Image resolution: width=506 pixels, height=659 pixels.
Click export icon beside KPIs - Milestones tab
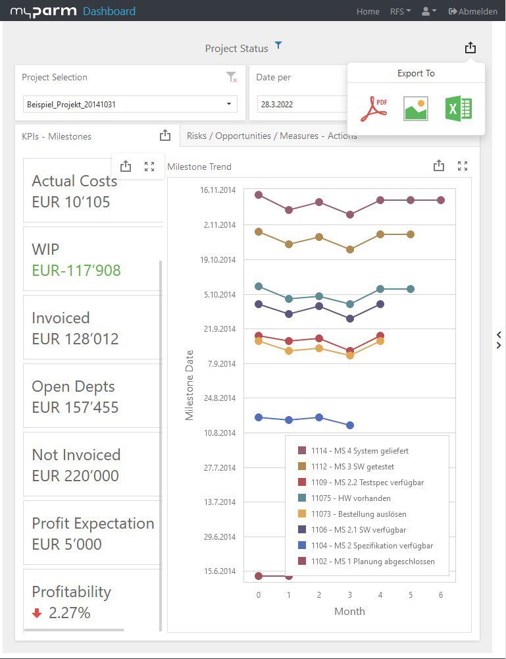point(164,136)
